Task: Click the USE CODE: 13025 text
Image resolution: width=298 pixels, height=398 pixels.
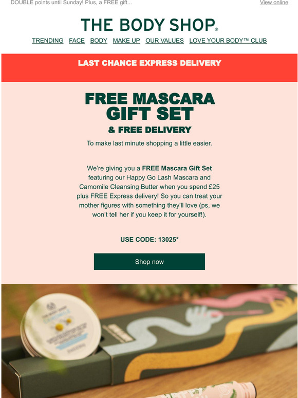Action: [x=150, y=240]
